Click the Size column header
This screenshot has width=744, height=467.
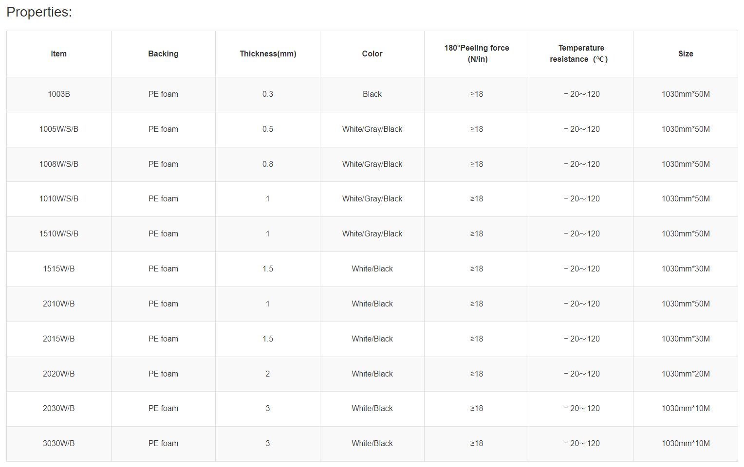[686, 54]
